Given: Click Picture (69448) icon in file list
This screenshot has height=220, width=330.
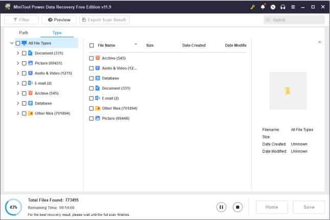Looking at the screenshot, I should coord(98,118).
